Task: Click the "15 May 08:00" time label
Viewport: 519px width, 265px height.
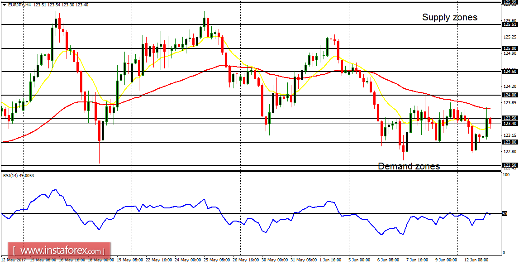Action: click(x=42, y=260)
